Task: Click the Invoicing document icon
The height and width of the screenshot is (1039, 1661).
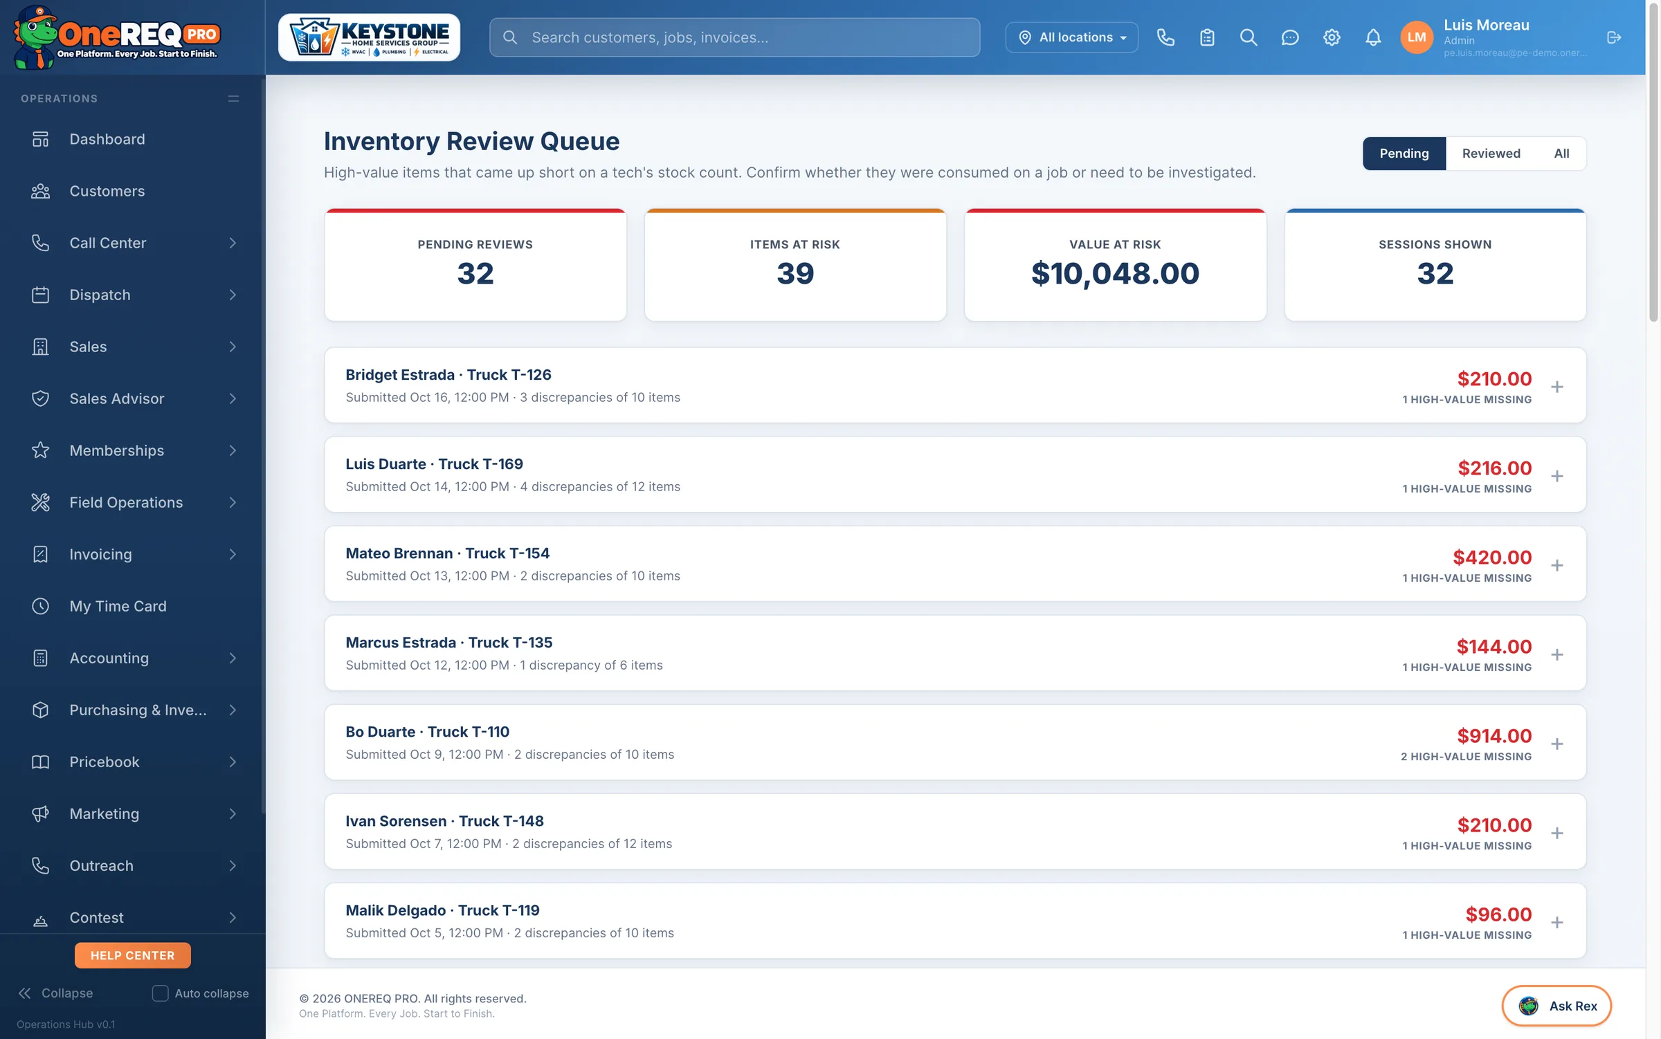Action: (41, 554)
